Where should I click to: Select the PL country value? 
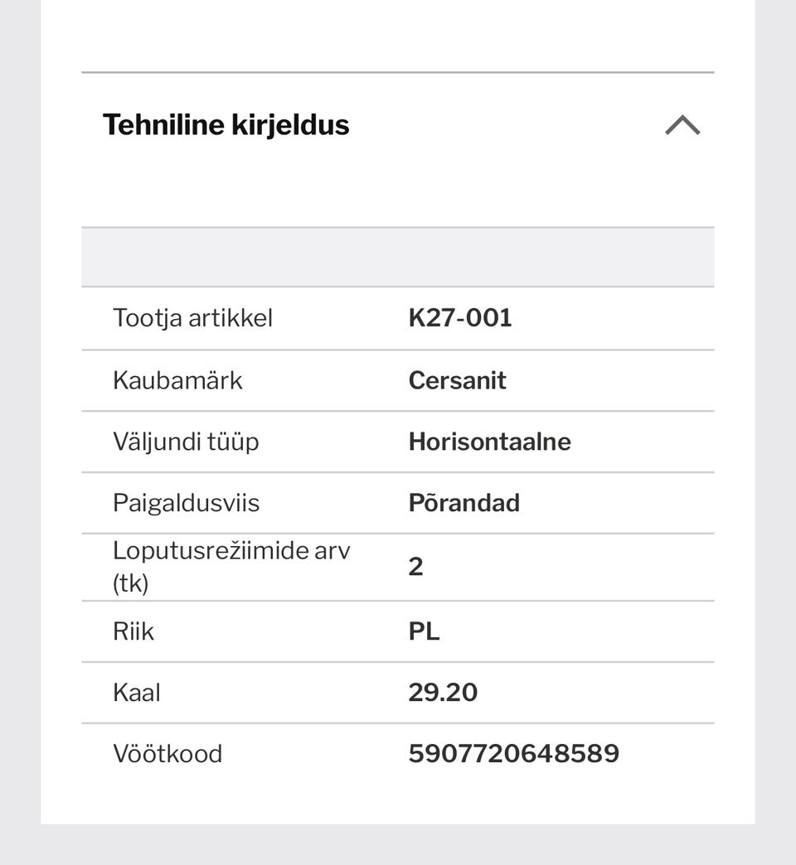pos(424,631)
